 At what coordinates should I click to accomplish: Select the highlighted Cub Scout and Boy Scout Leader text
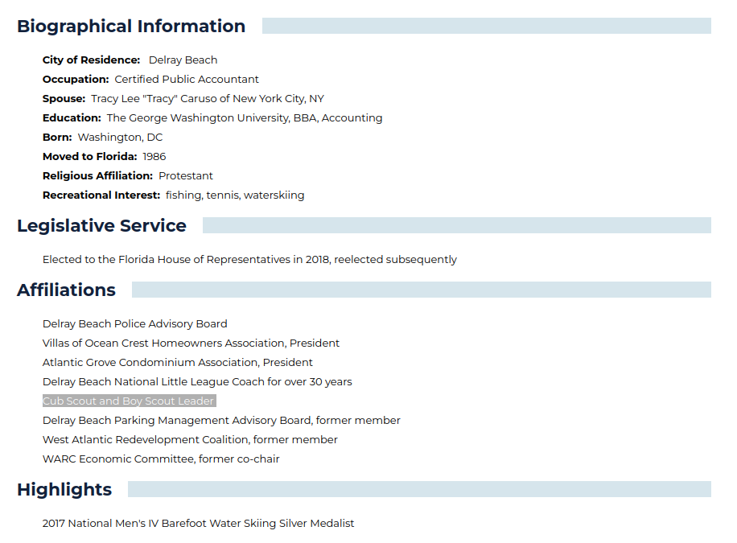point(130,401)
